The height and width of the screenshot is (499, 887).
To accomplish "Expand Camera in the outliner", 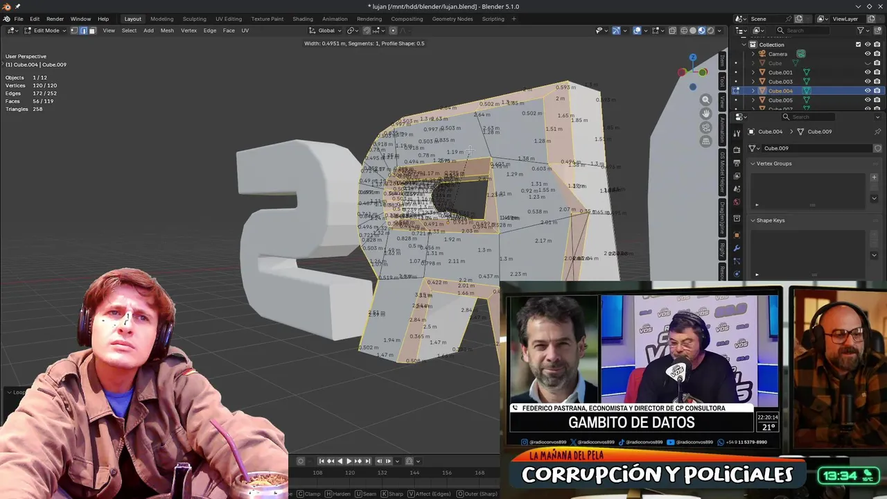I will [753, 53].
